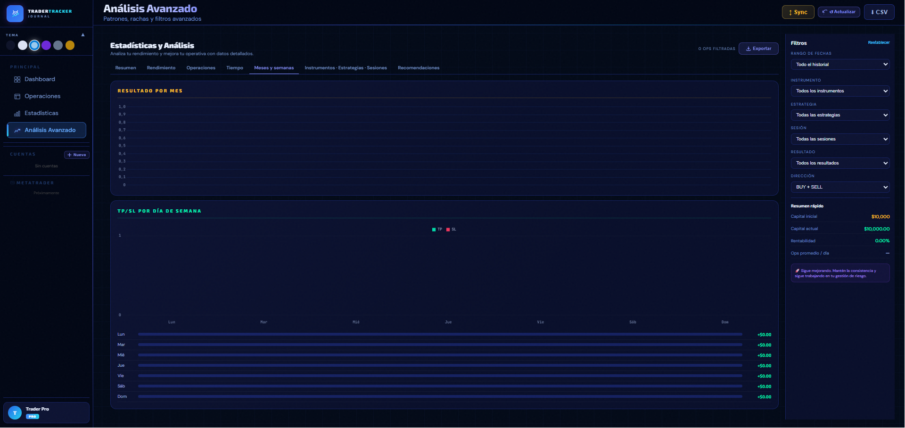The width and height of the screenshot is (905, 428).
Task: Open the Resultado dropdown
Action: point(840,163)
